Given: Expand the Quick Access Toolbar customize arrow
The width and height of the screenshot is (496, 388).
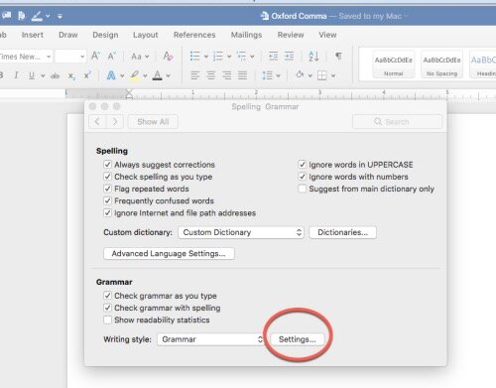Looking at the screenshot, I should click(x=60, y=16).
